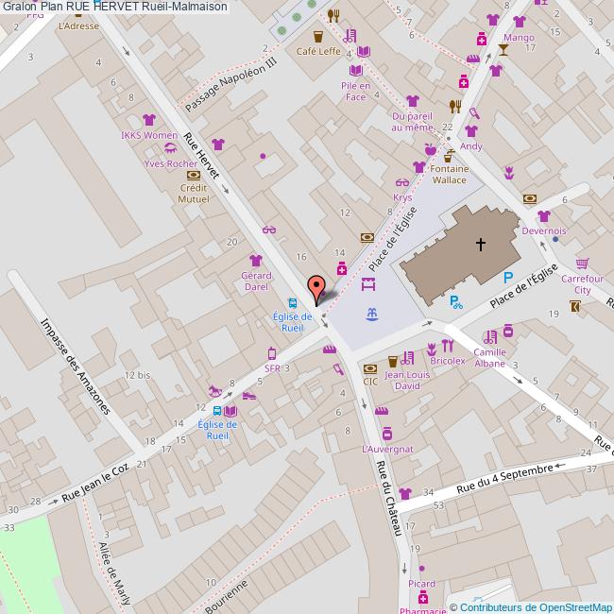This screenshot has width=614, height=614.
Task: Select the Gérard Darel clothing icon
Action: click(x=255, y=260)
